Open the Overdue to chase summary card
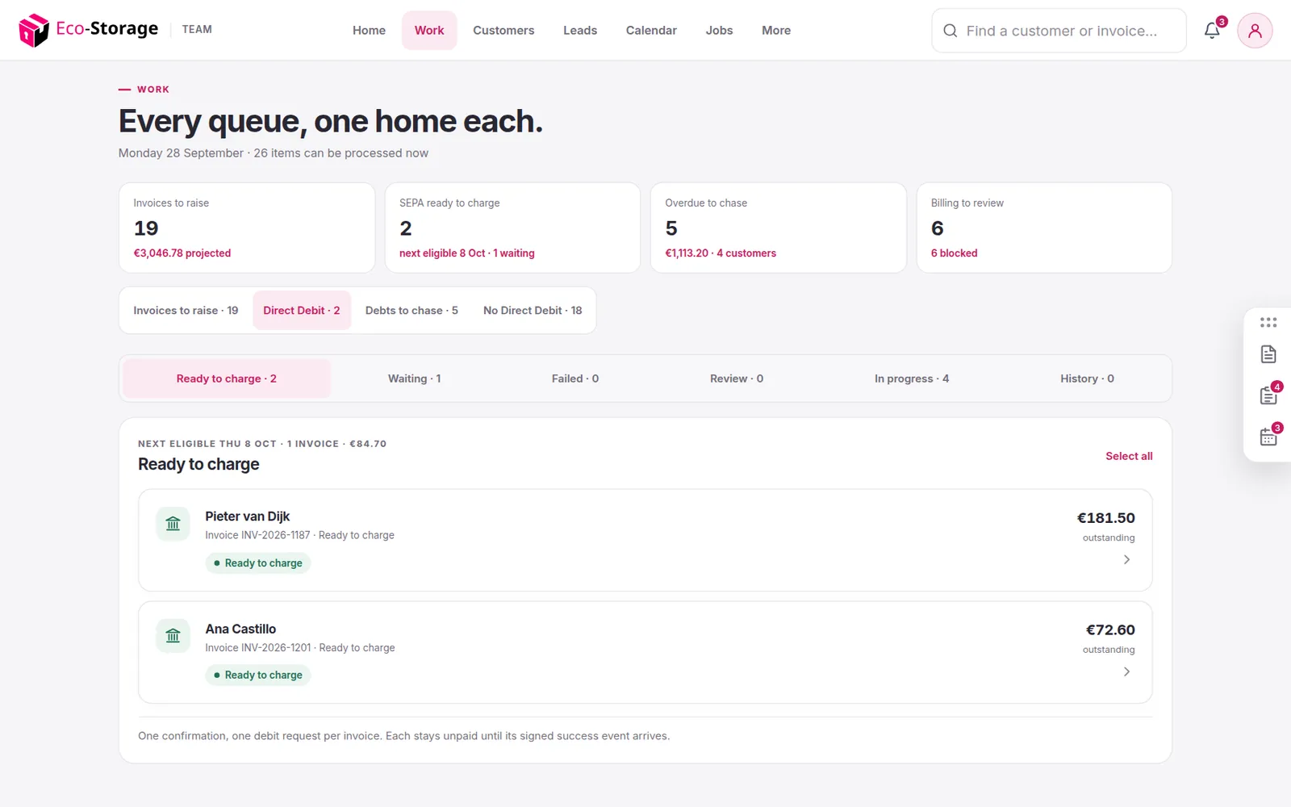 click(779, 228)
